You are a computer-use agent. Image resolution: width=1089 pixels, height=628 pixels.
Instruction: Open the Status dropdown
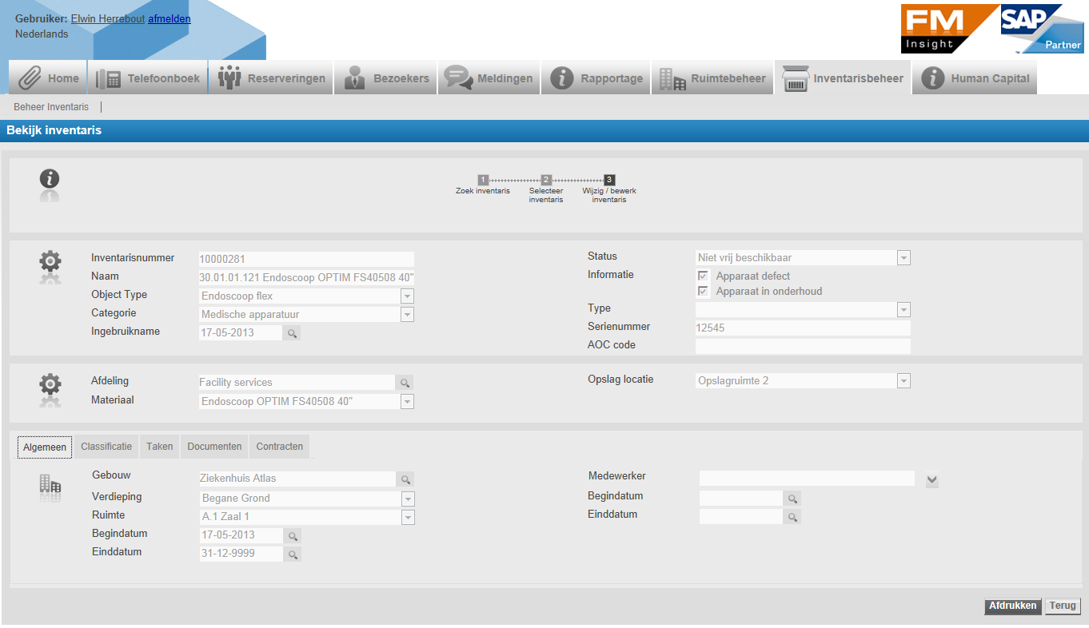tap(904, 258)
